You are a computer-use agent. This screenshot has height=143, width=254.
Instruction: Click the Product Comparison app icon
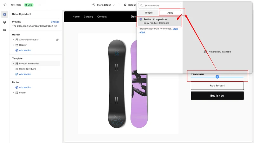(x=141, y=19)
